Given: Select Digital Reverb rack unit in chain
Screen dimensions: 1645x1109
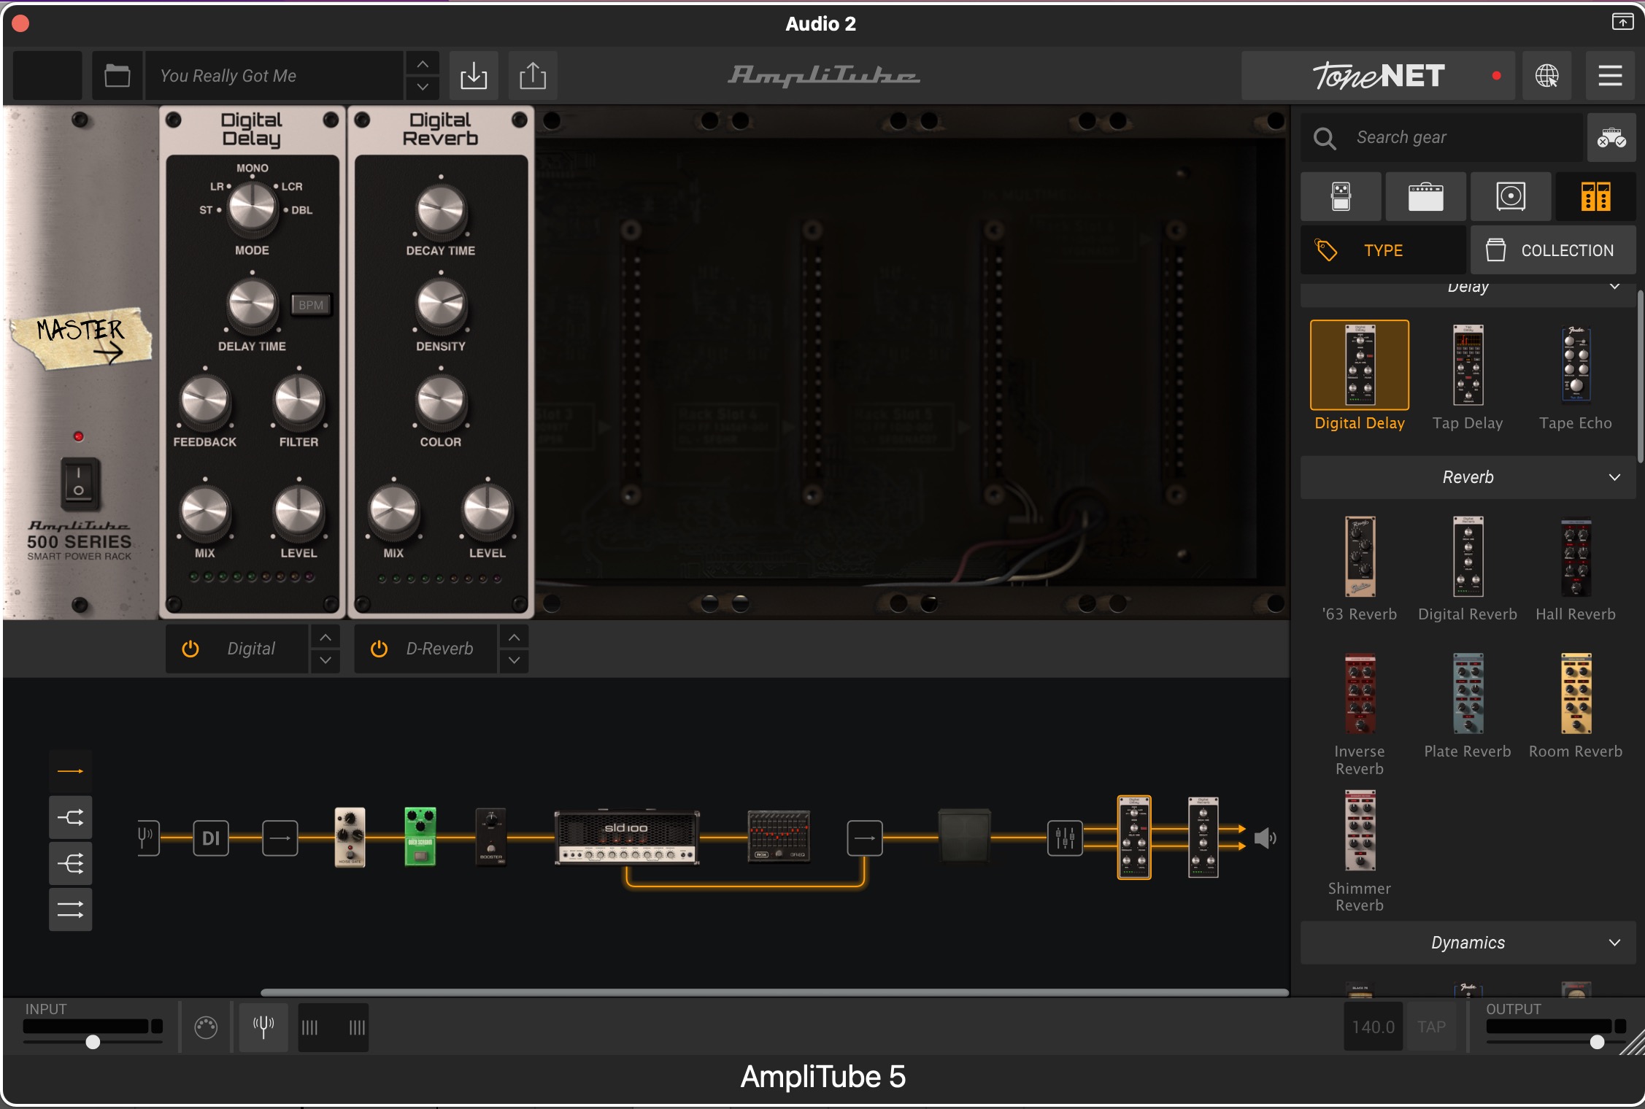Looking at the screenshot, I should pos(1203,837).
